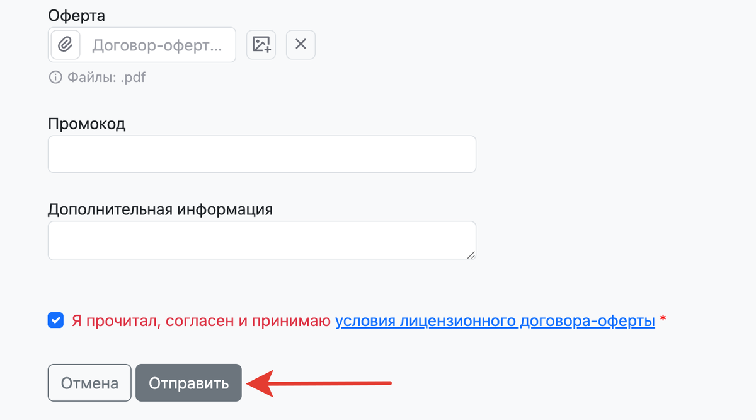
Task: Click the Я прочитал, согласен и принимаю text
Action: 201,321
